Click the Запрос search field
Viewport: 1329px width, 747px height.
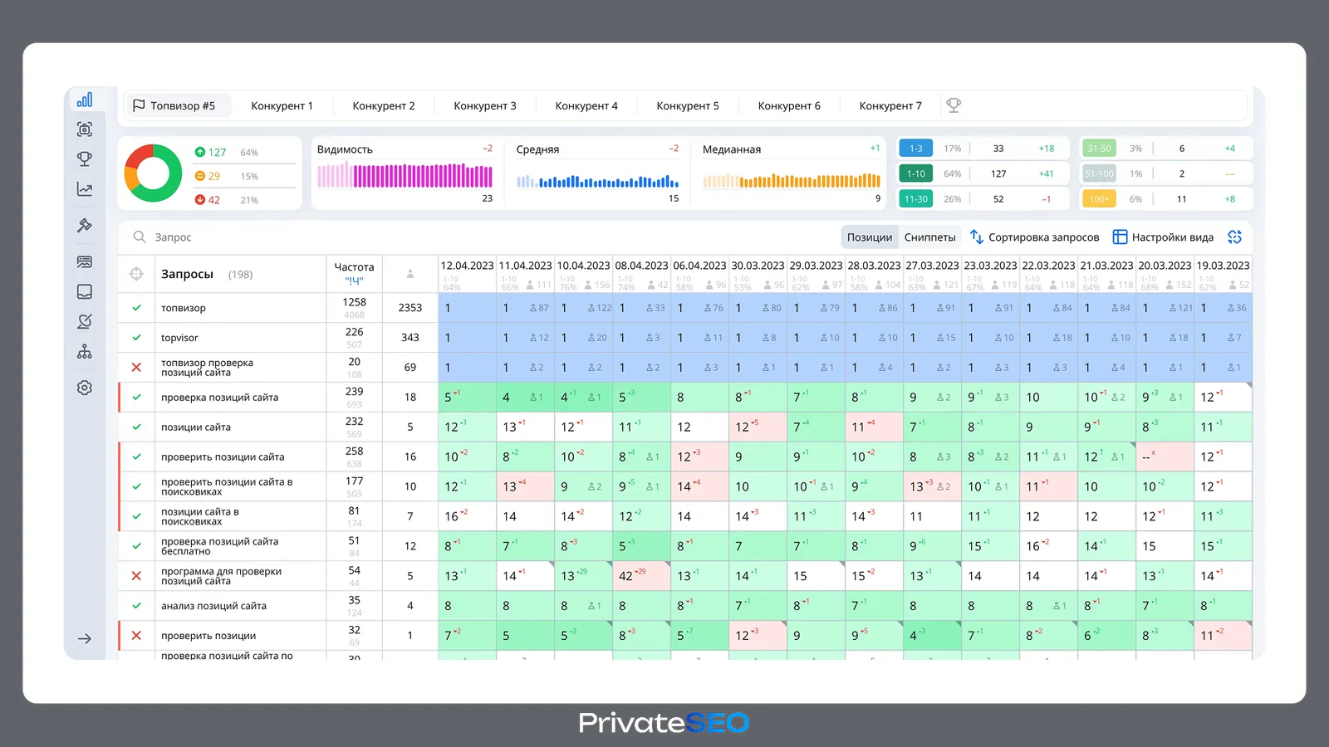coord(482,237)
